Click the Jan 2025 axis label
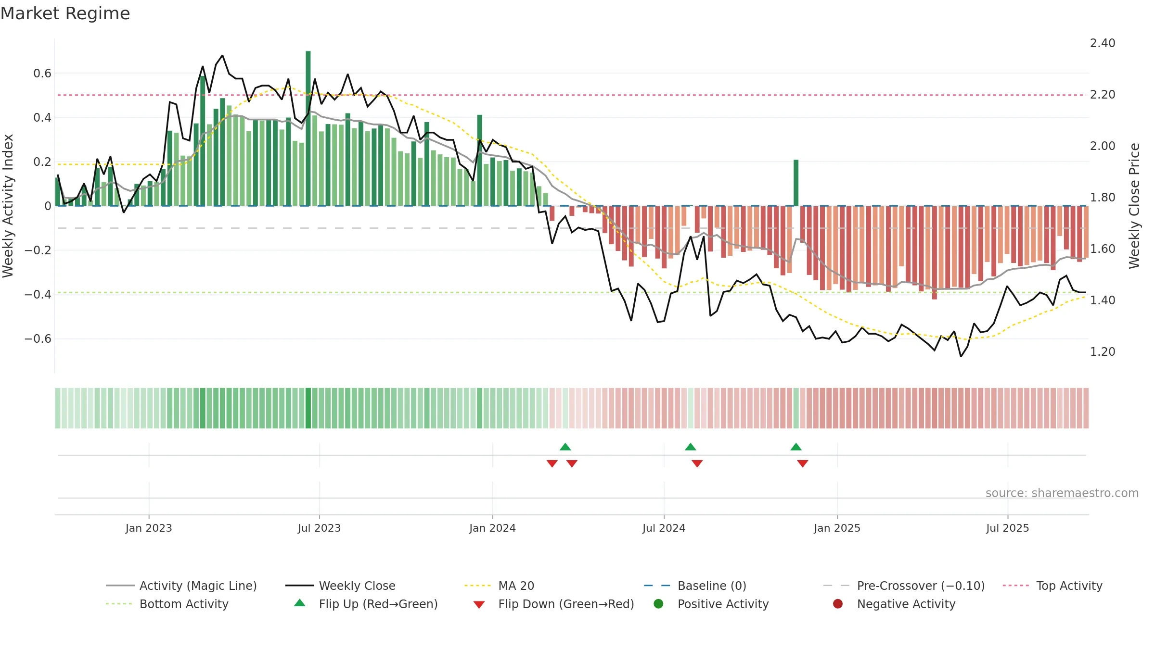Screen dimensions: 1155x649 coord(837,528)
